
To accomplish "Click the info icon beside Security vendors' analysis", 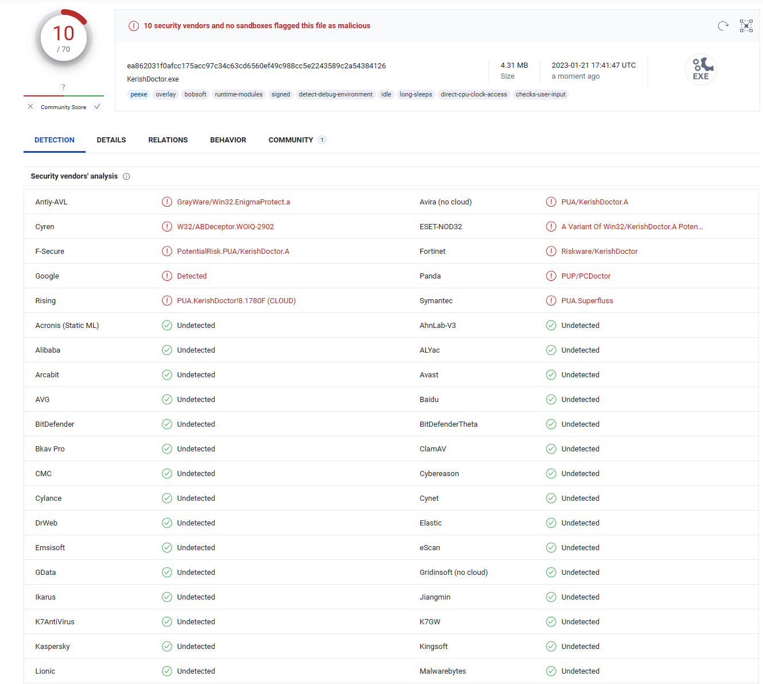I will click(126, 176).
